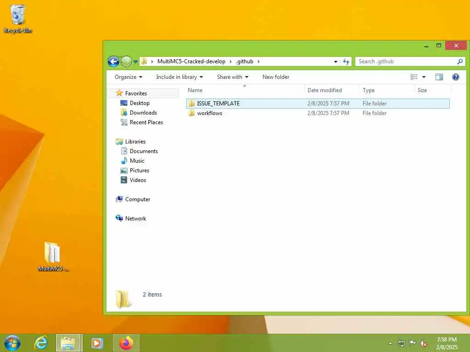Image resolution: width=470 pixels, height=352 pixels.
Task: Click the Computer monitor icon
Action: pyautogui.click(x=119, y=199)
